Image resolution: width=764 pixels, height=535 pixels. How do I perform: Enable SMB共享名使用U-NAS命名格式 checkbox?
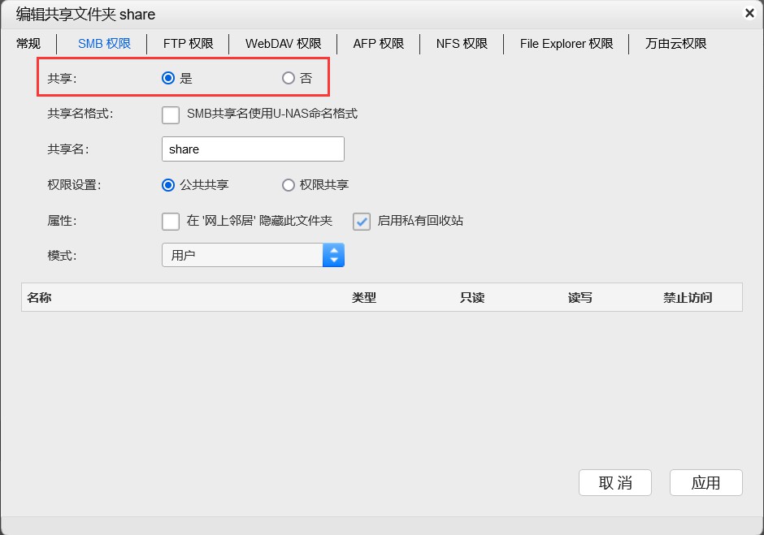click(171, 114)
